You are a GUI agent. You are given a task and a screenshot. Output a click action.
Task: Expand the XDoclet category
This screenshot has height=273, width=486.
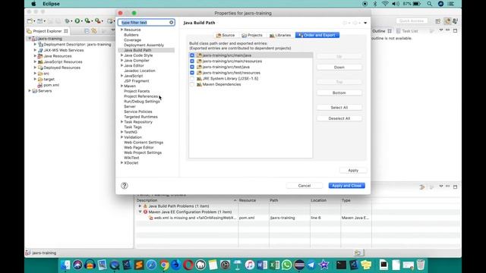coord(121,163)
